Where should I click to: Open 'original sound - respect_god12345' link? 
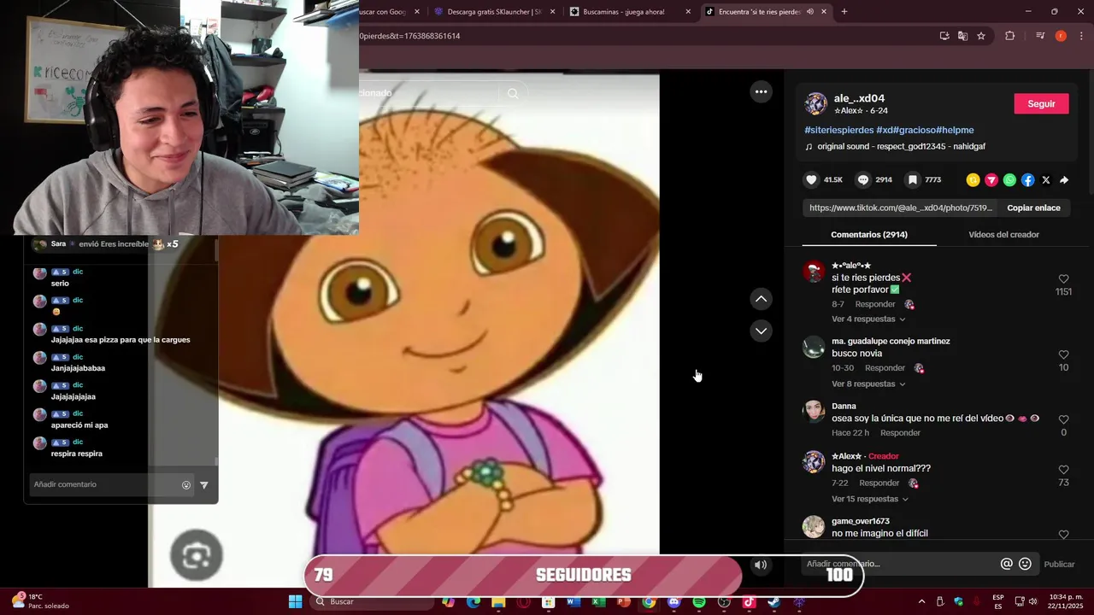[x=901, y=147]
